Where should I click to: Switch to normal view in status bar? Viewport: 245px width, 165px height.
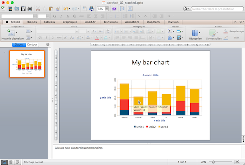[4, 162]
